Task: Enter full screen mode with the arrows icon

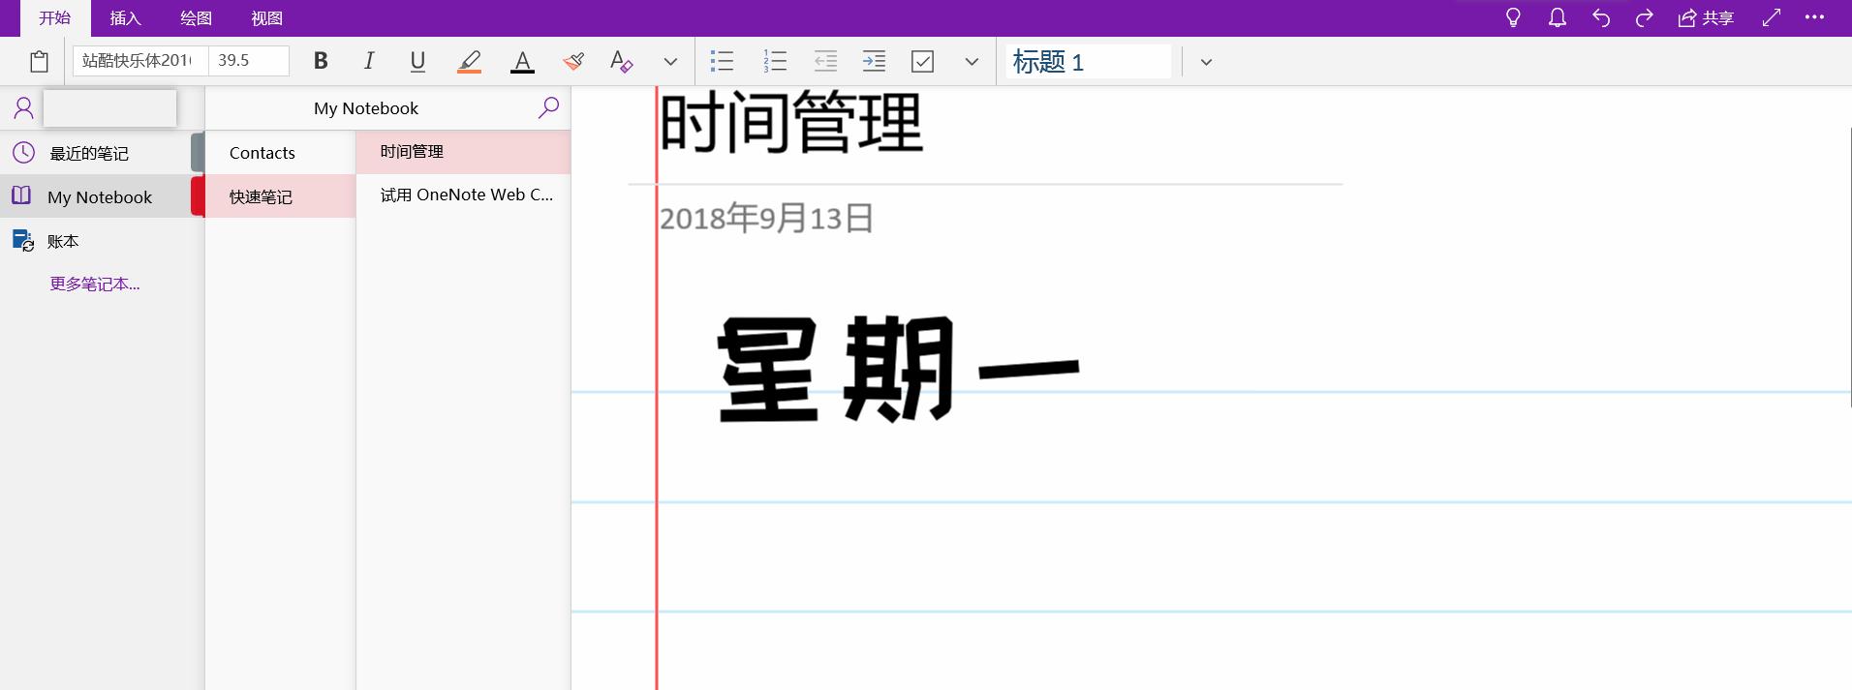Action: 1772,17
